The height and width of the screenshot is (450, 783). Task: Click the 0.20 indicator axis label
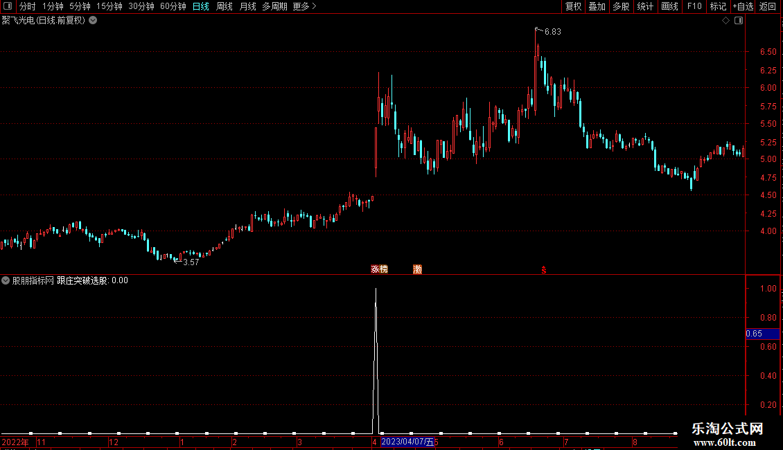(x=768, y=404)
